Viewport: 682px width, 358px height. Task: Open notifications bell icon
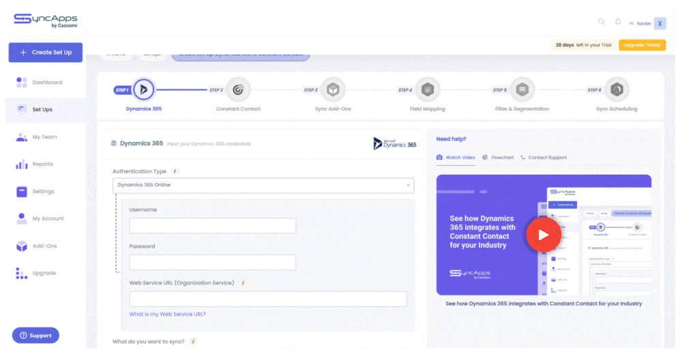pyautogui.click(x=618, y=21)
